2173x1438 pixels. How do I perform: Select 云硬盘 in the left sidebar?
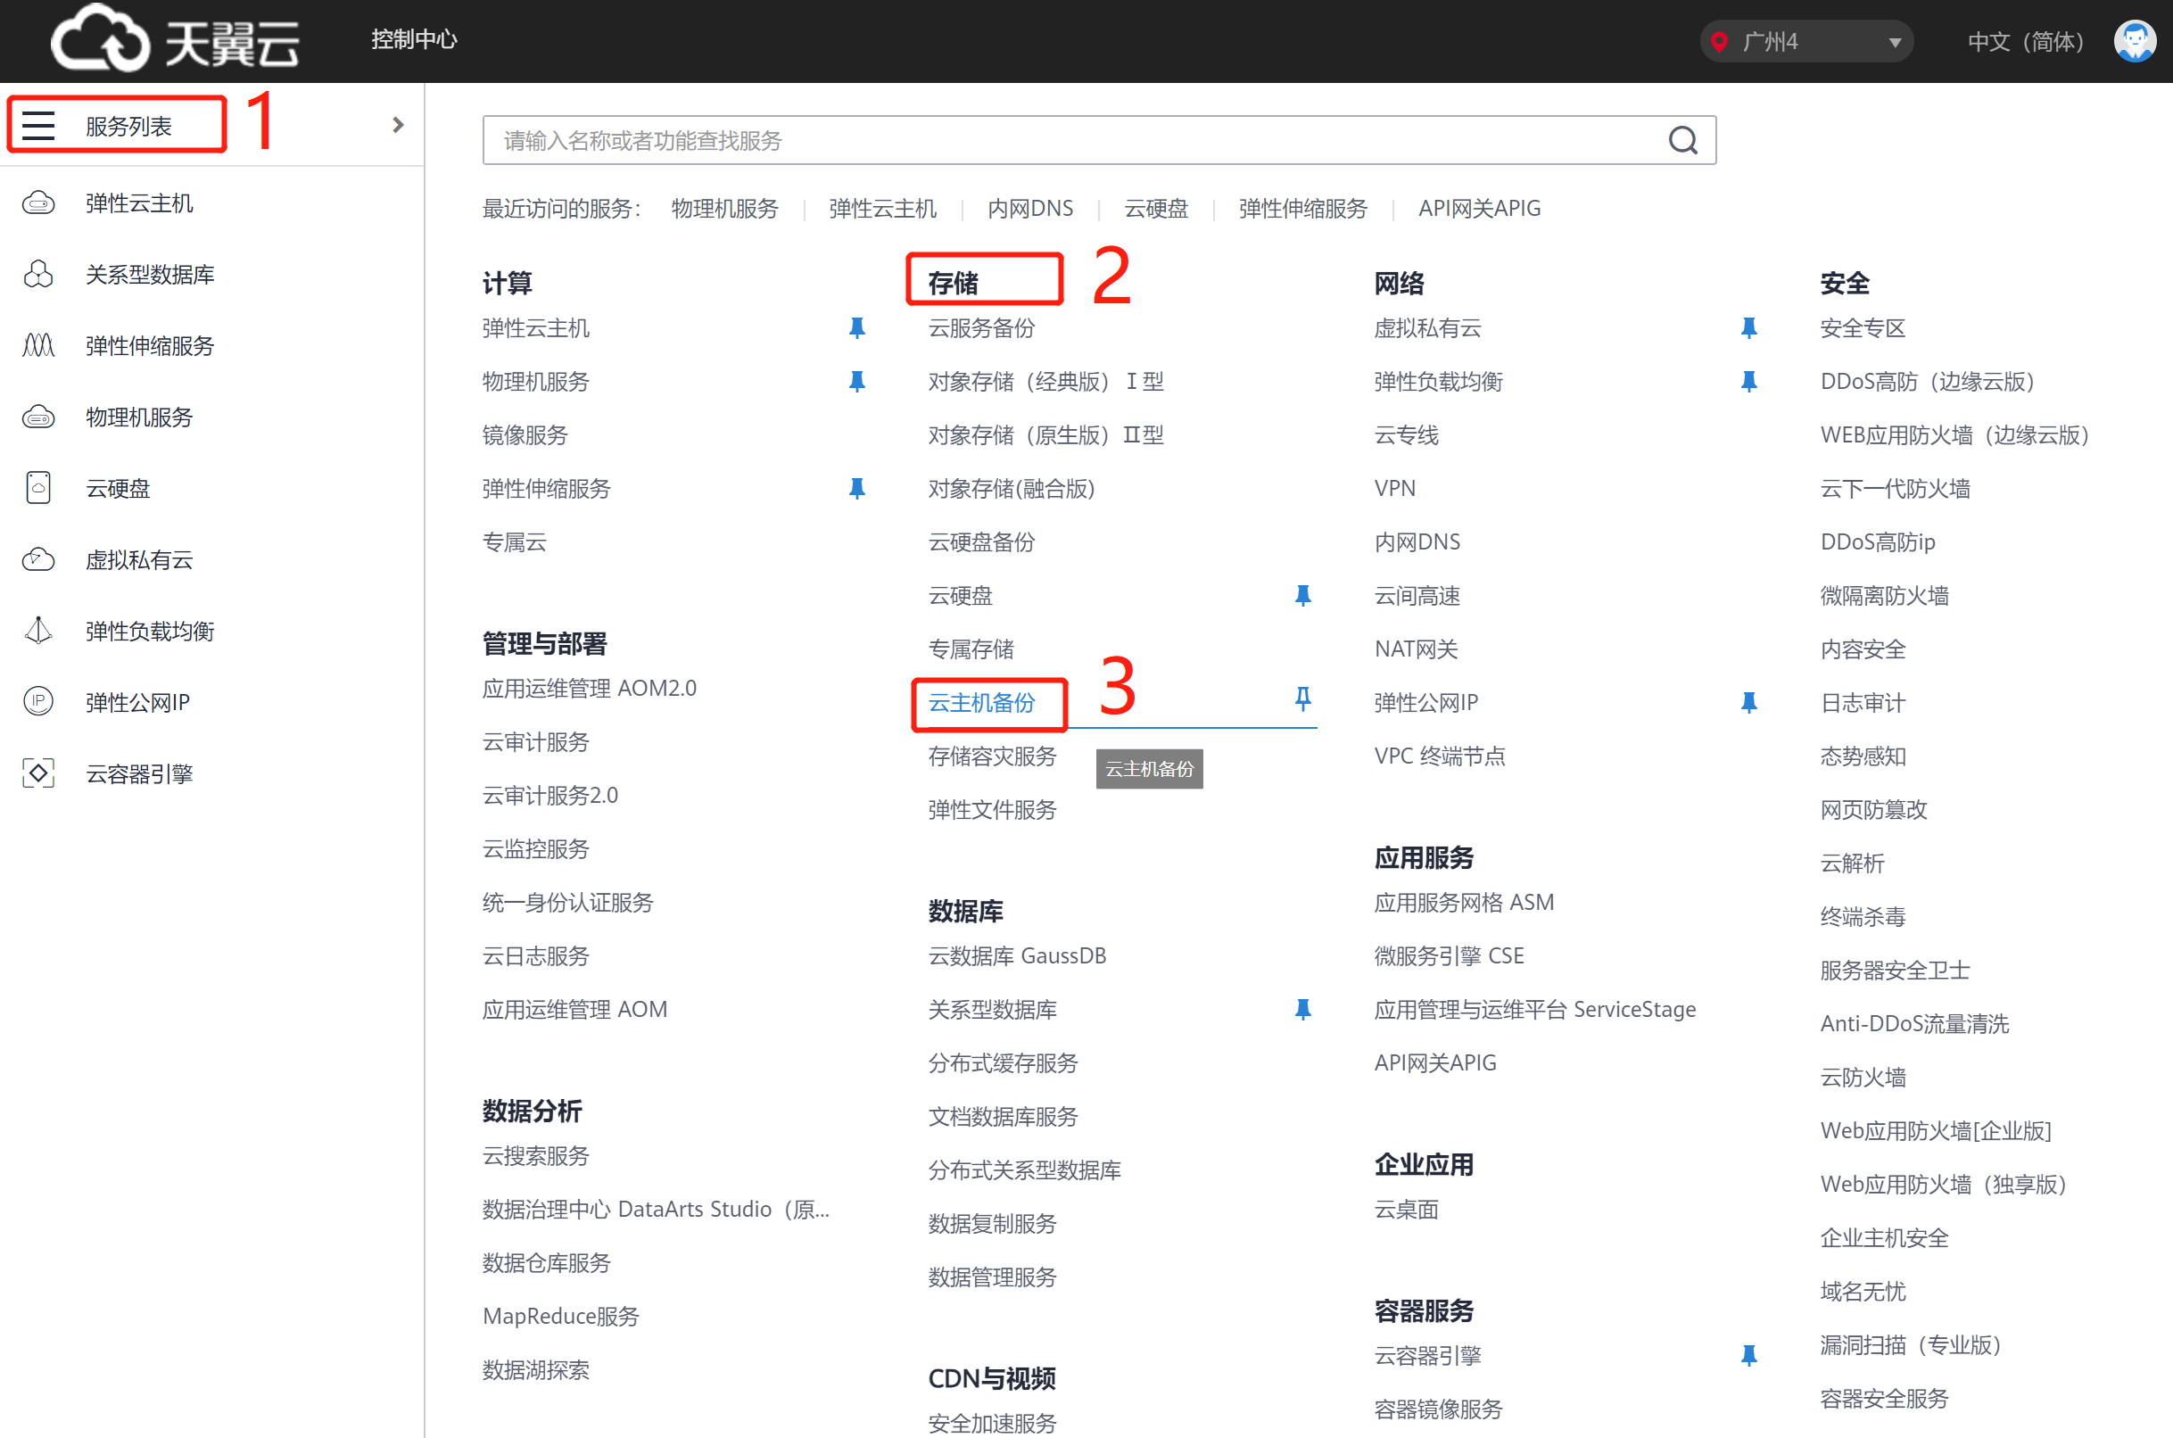(x=119, y=488)
